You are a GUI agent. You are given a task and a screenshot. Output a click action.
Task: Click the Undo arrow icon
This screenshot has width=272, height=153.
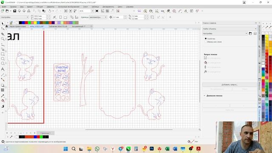tap(50, 11)
